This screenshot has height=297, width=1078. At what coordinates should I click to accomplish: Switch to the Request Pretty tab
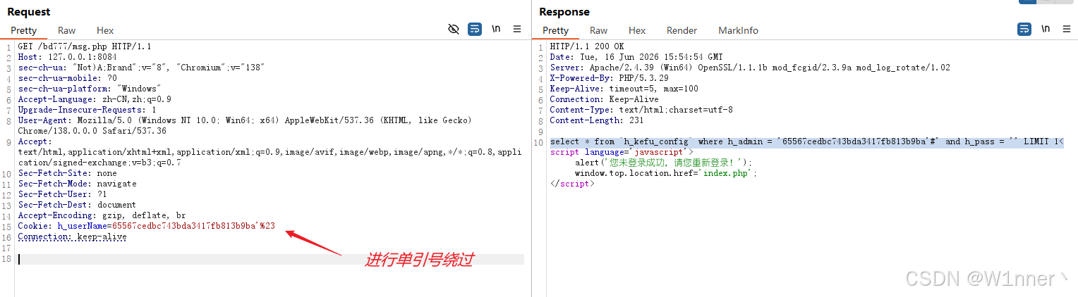tap(23, 30)
